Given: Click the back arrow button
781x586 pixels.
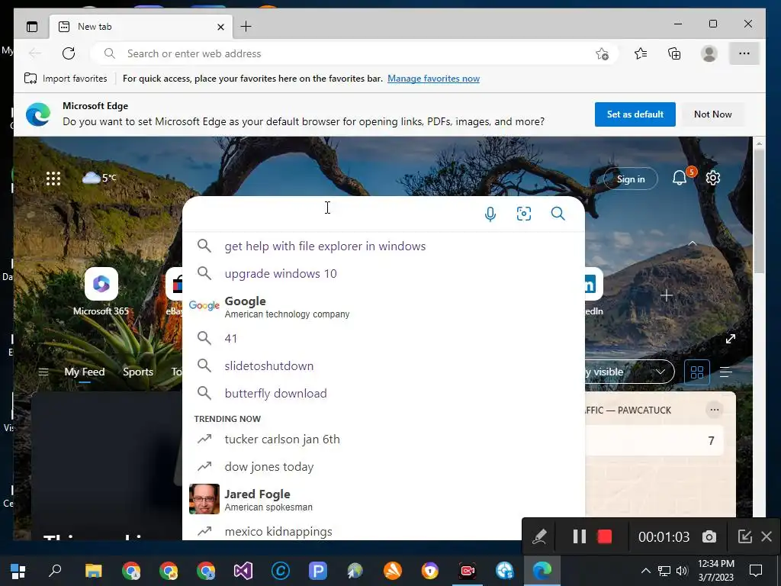Looking at the screenshot, I should (x=35, y=53).
